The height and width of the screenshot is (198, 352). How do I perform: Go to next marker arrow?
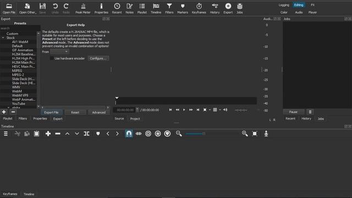117,134
